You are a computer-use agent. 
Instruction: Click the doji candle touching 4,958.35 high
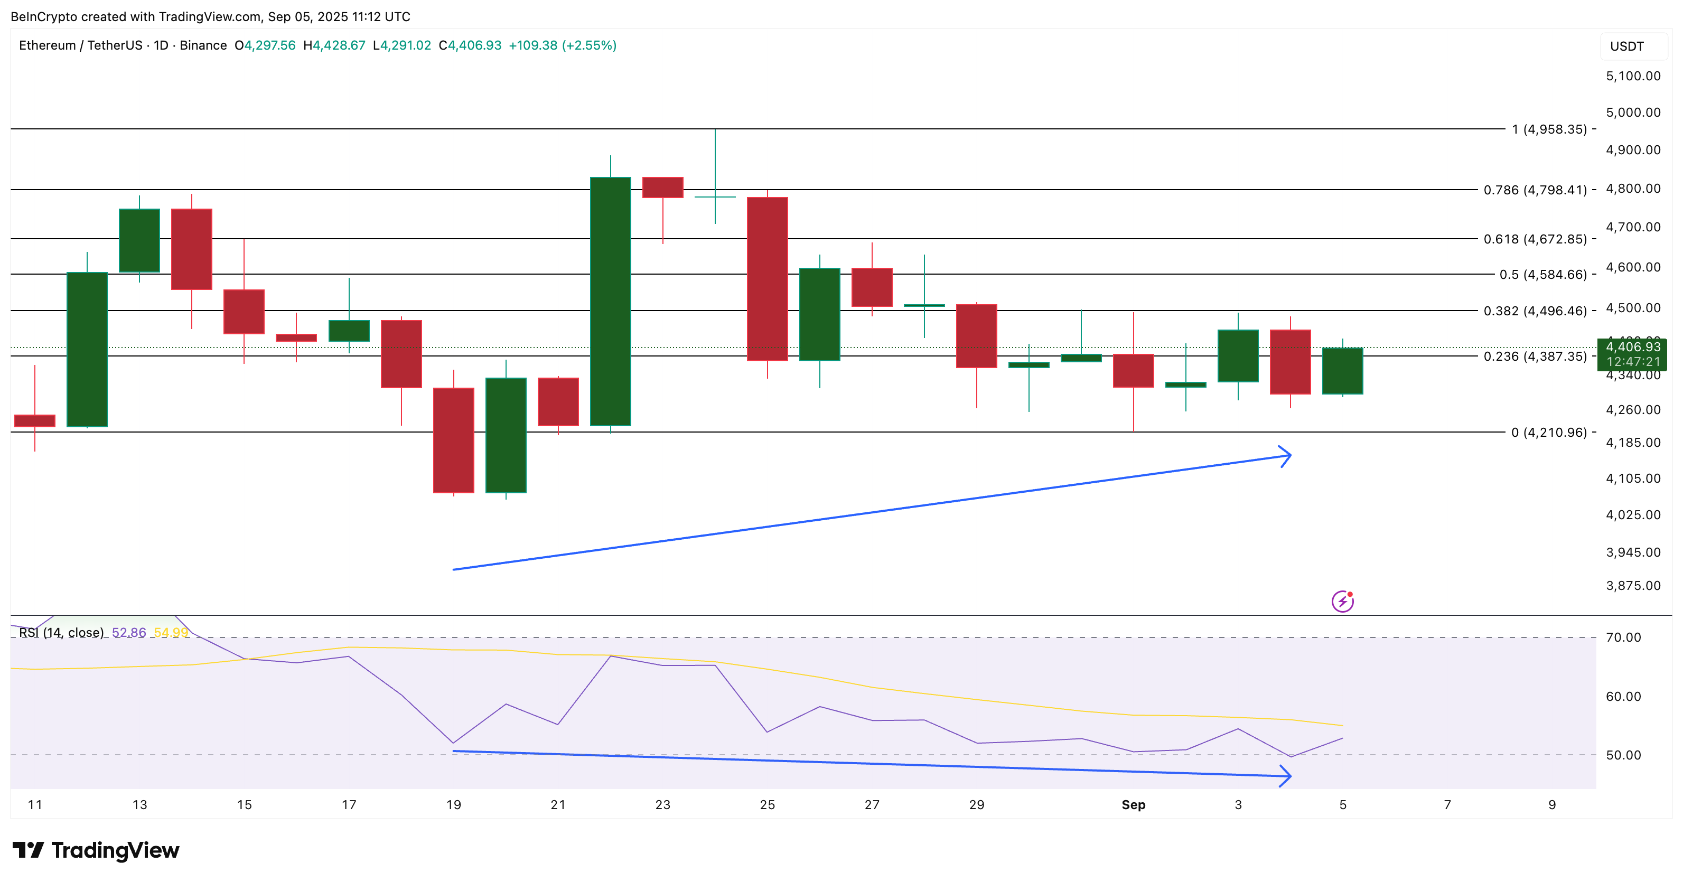(x=715, y=196)
